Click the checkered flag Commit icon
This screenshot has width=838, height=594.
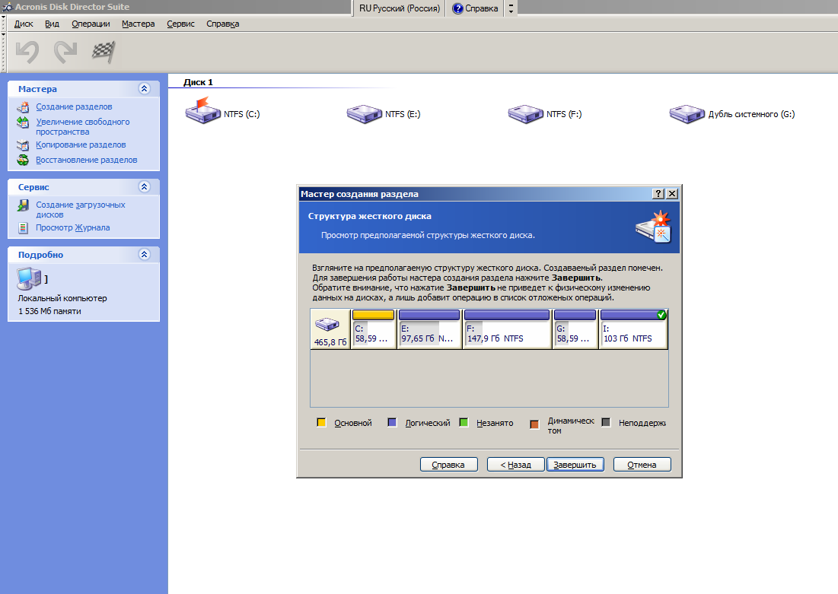coord(103,52)
